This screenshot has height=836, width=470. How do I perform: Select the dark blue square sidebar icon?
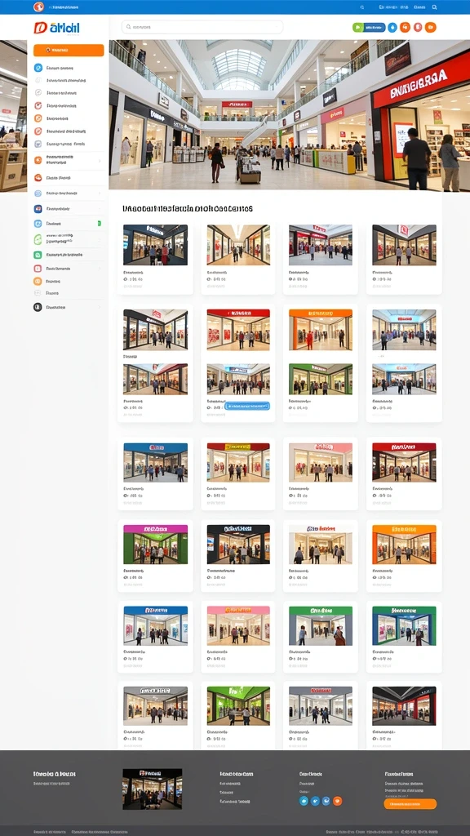coord(38,209)
